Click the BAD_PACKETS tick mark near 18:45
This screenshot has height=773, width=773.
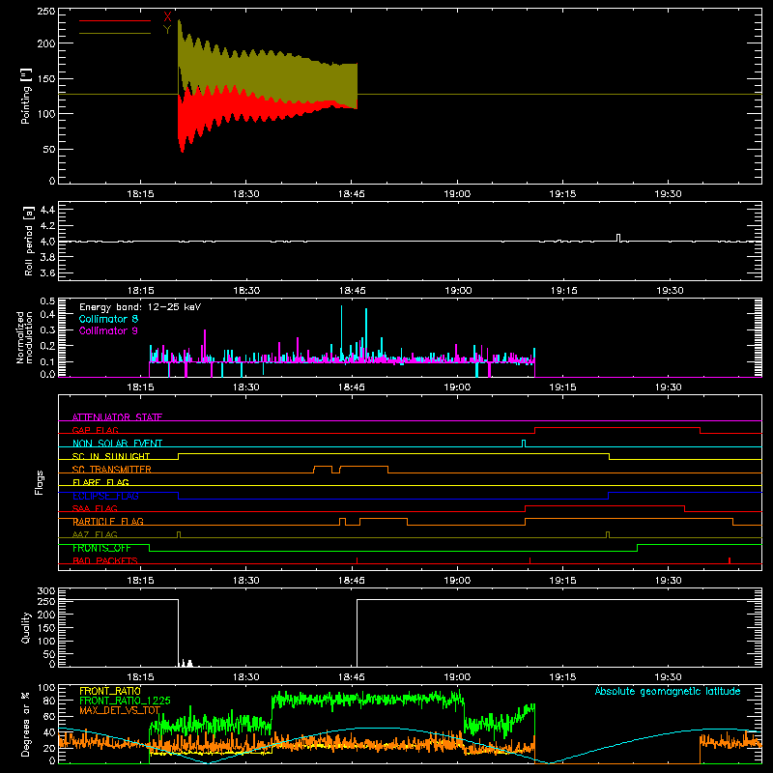[x=357, y=560]
